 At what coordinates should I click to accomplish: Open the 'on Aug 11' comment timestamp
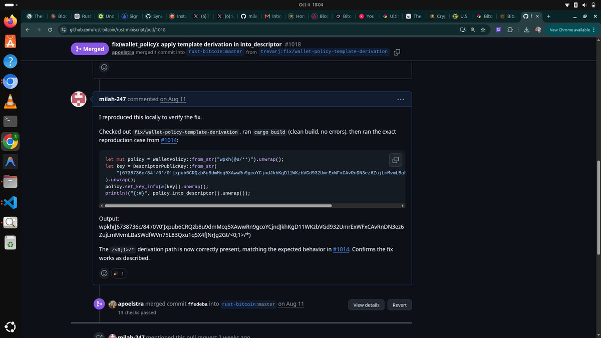click(173, 99)
